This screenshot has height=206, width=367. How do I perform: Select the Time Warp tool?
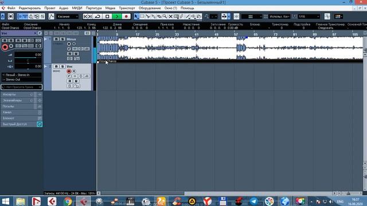[176, 17]
